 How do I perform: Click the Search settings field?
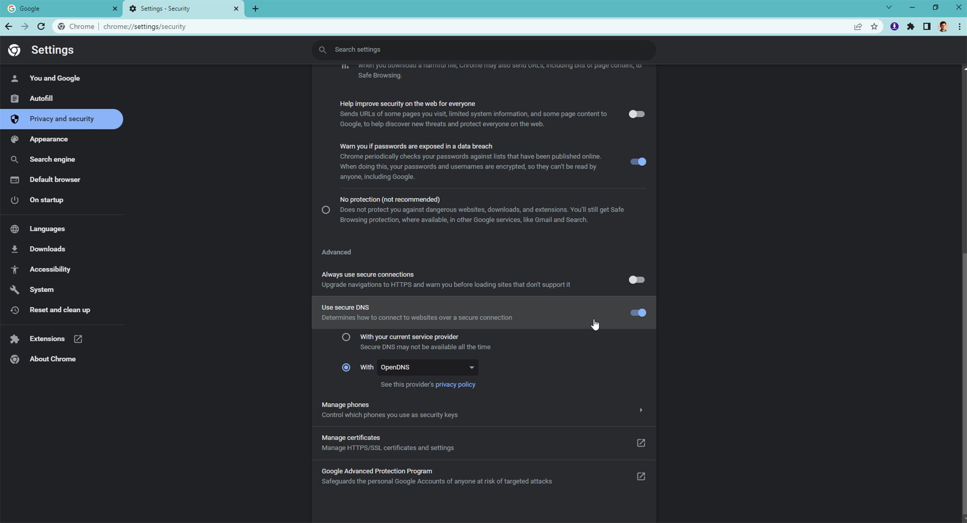(x=483, y=50)
